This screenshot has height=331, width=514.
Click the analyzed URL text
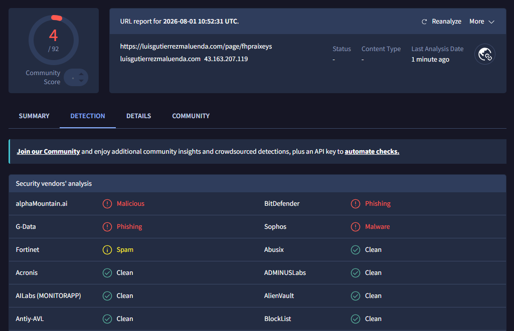196,46
